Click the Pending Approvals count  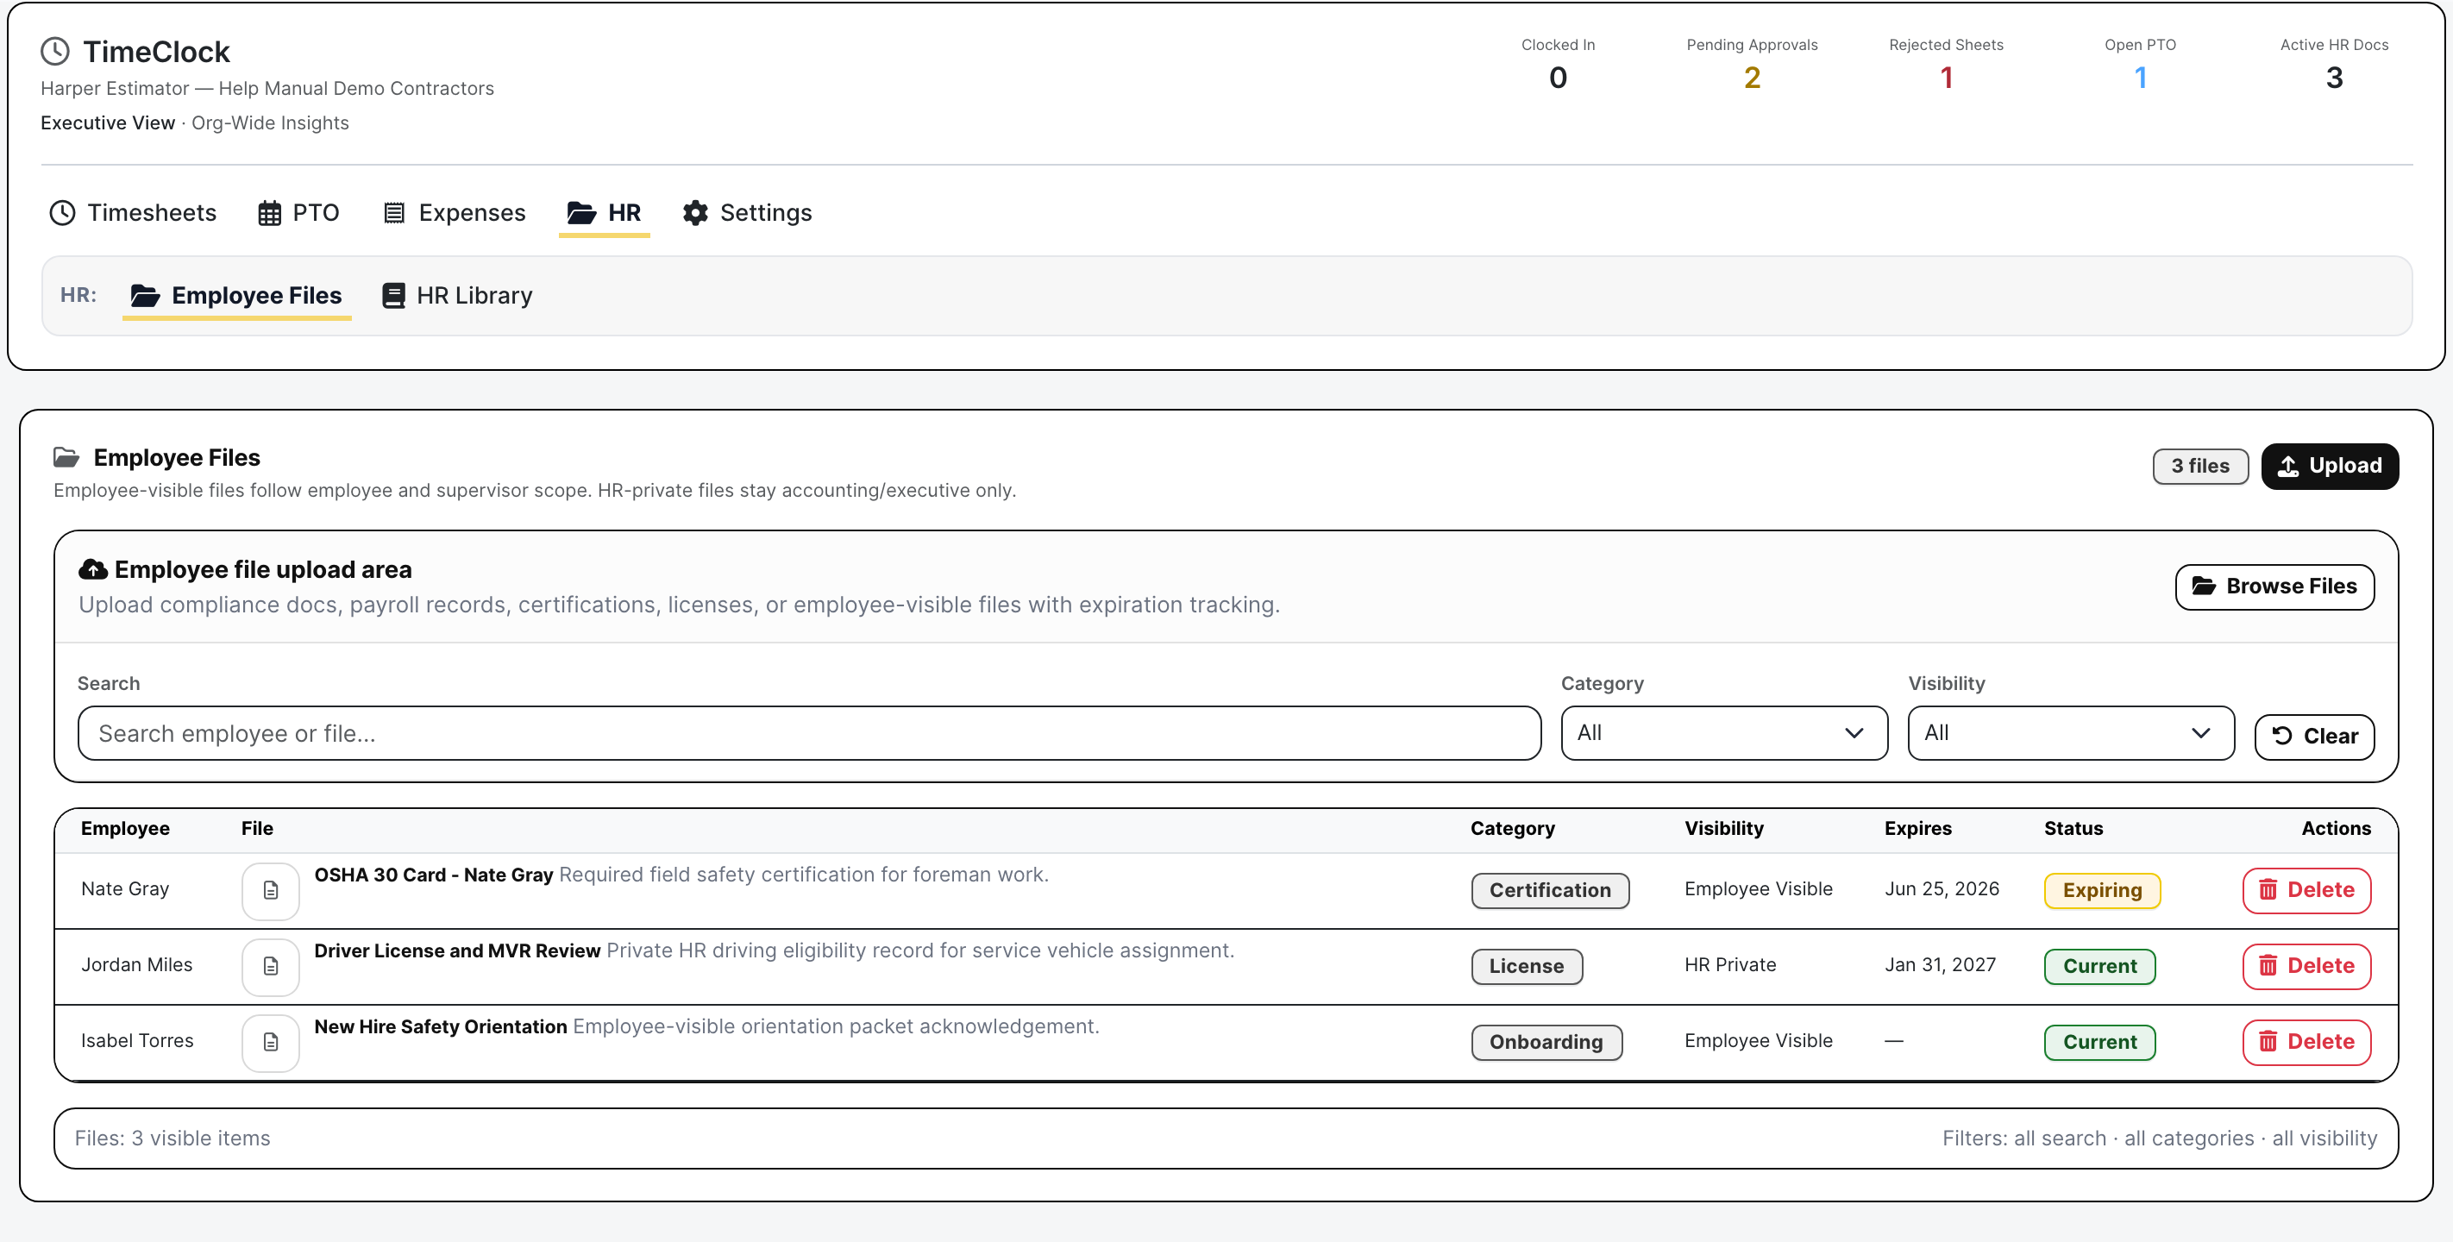pos(1751,77)
